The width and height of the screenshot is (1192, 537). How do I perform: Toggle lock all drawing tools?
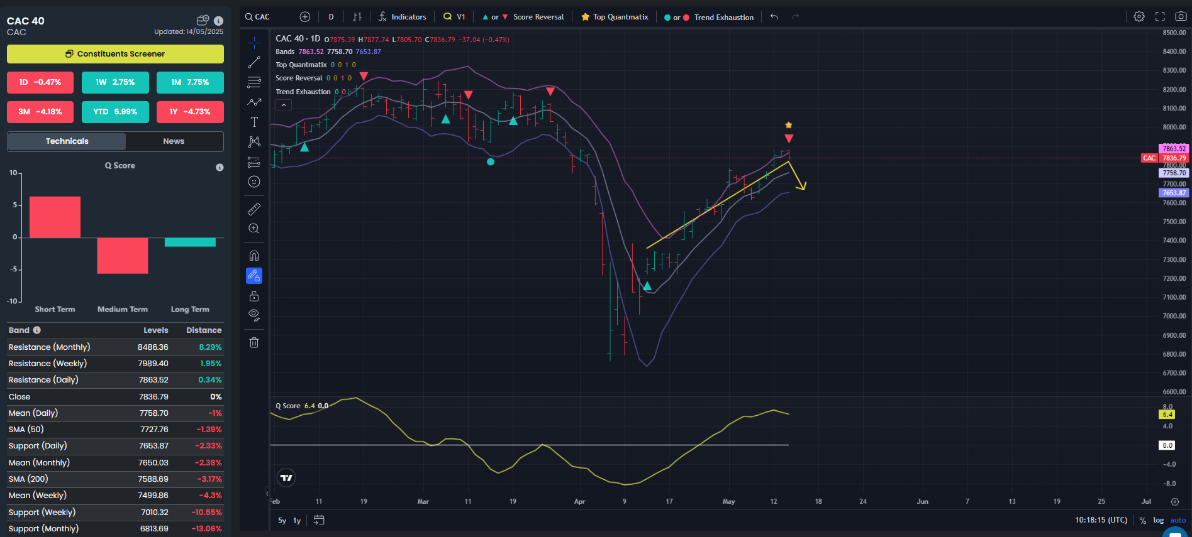click(254, 296)
